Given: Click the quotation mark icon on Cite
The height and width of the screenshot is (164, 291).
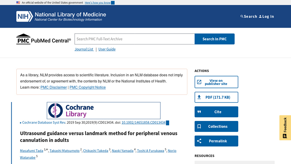Looking at the screenshot, I should tap(199, 112).
